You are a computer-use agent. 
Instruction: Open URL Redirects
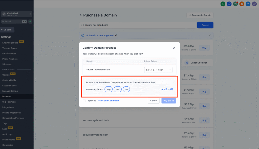[9, 102]
